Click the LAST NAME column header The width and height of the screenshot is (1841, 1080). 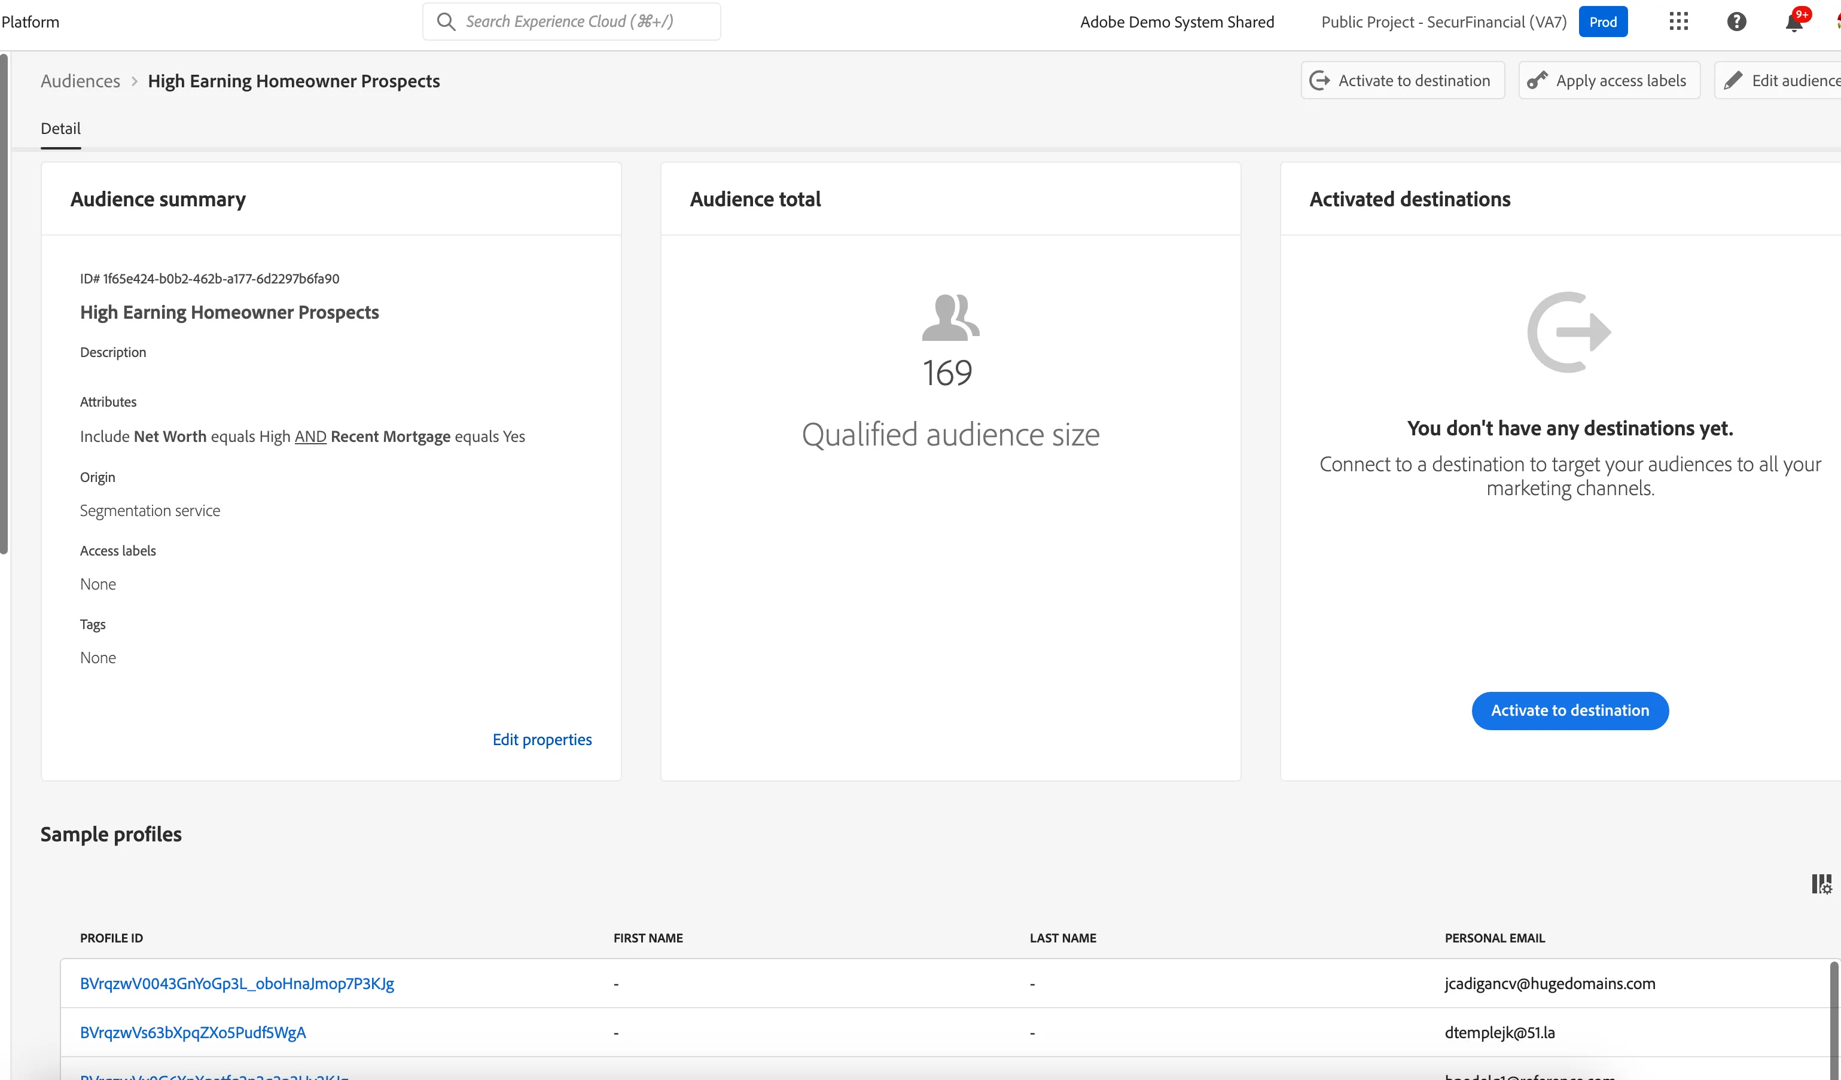pyautogui.click(x=1063, y=938)
